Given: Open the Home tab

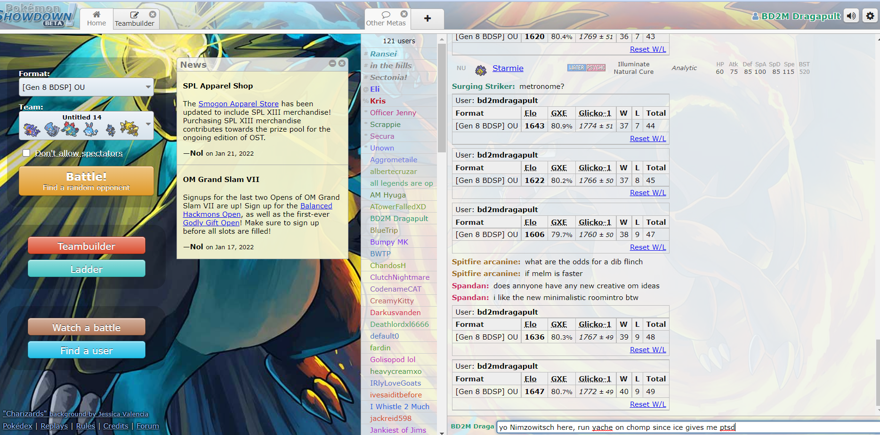Looking at the screenshot, I should (x=97, y=19).
